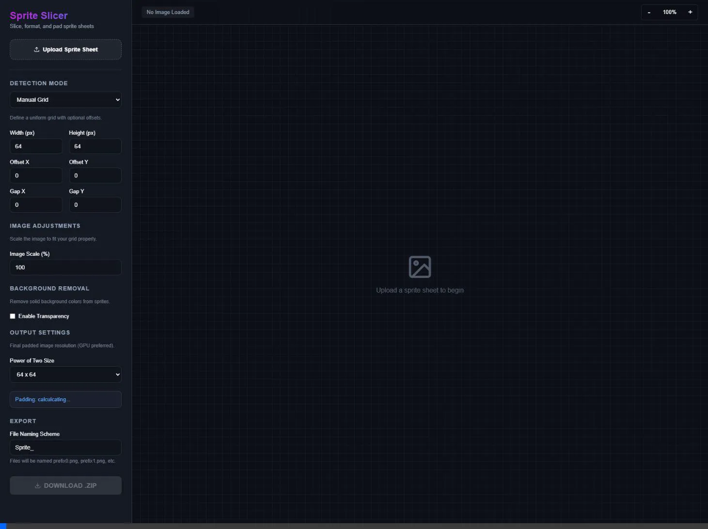Click the Padding calculating status box

(65, 400)
